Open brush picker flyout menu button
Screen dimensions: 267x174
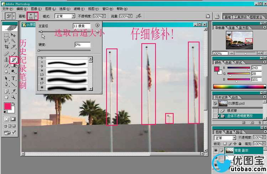click(x=98, y=26)
